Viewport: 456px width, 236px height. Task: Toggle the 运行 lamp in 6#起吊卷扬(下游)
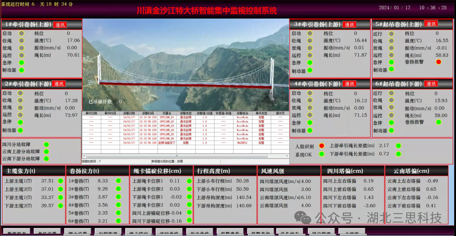pos(391,94)
